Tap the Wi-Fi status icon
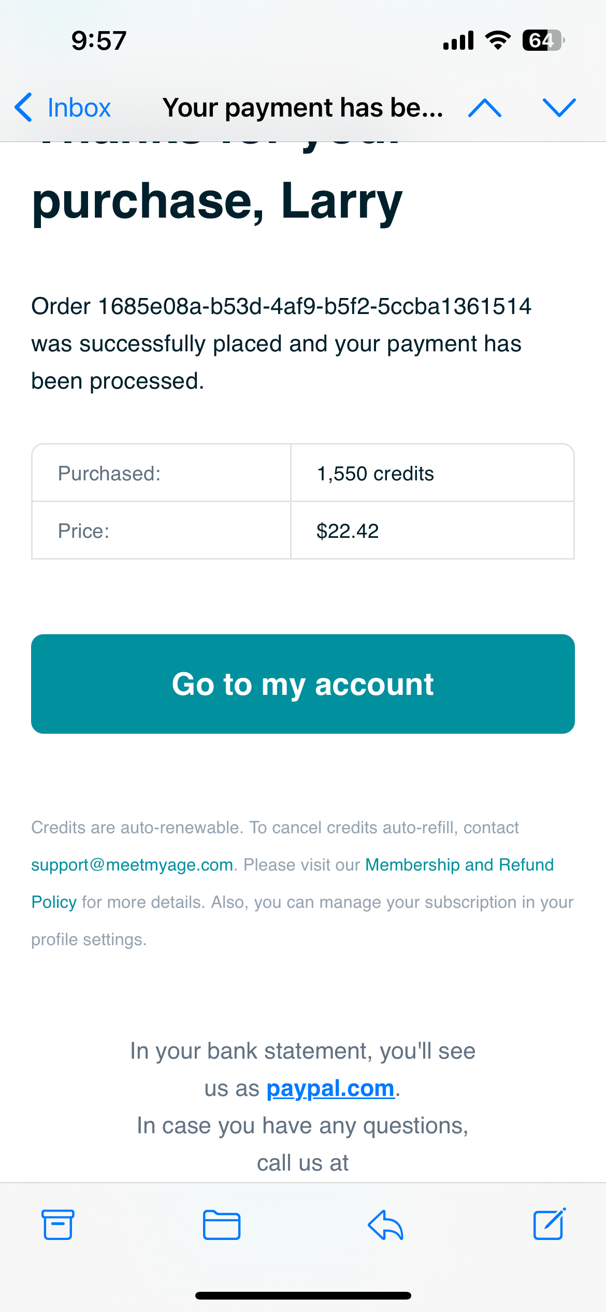606x1312 pixels. coord(498,40)
